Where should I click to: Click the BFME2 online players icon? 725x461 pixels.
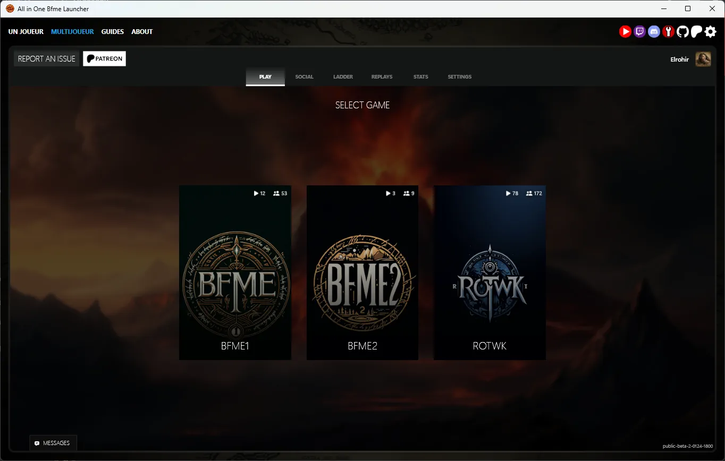(407, 193)
